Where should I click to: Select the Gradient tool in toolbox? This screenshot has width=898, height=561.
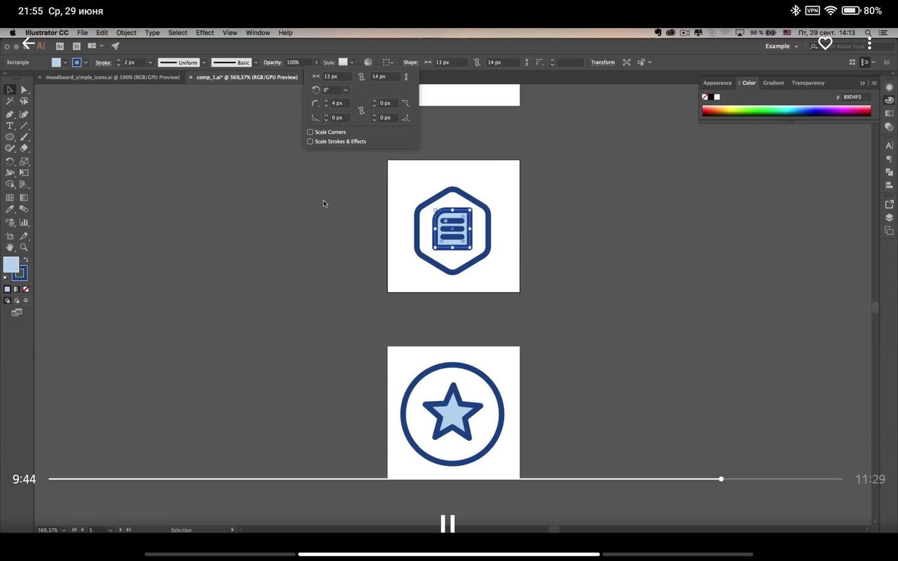point(24,198)
